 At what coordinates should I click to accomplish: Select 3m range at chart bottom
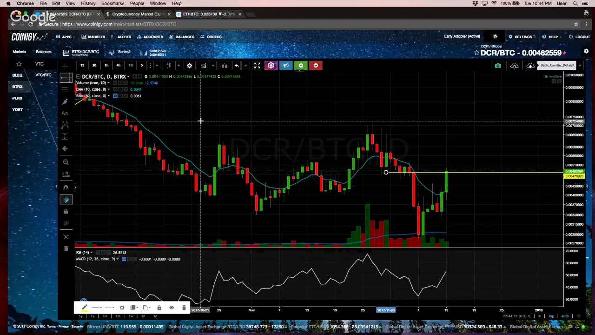(x=105, y=316)
